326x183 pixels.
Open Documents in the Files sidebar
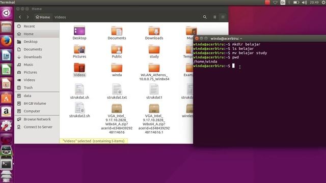[x=37, y=49]
